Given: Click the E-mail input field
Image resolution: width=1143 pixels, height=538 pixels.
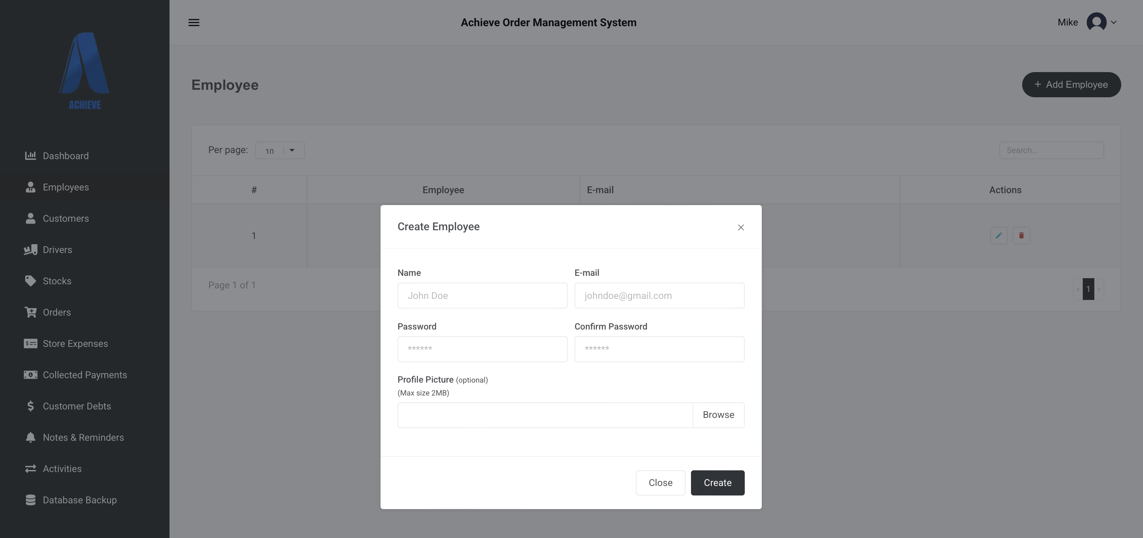Looking at the screenshot, I should pyautogui.click(x=659, y=296).
